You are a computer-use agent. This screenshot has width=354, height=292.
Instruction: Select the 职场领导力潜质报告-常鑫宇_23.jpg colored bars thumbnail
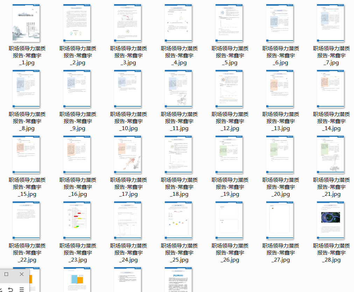coord(77,220)
